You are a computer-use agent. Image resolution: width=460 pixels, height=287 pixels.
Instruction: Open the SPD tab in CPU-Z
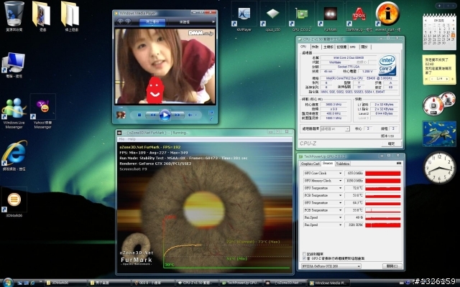353,47
